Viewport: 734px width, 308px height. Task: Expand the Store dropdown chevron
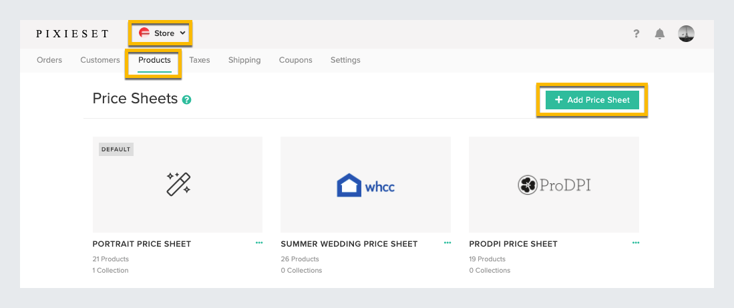pos(183,33)
